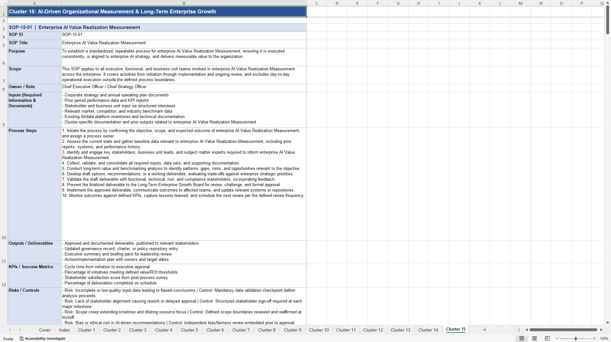Viewport: 611px width, 342px height.
Task: Go to next sheet tabs arrow
Action: click(20, 330)
